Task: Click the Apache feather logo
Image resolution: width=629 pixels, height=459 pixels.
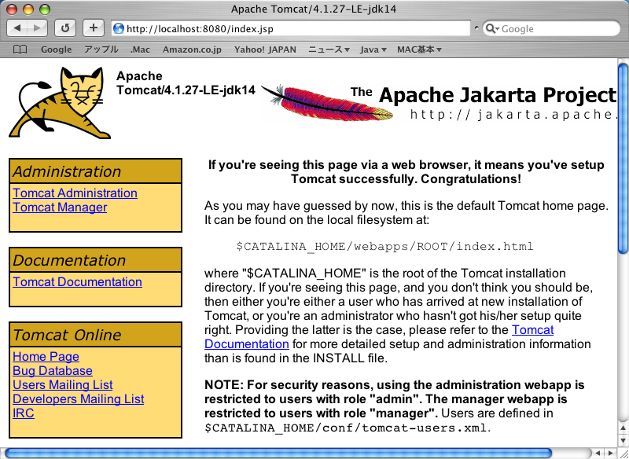Action: coord(327,102)
